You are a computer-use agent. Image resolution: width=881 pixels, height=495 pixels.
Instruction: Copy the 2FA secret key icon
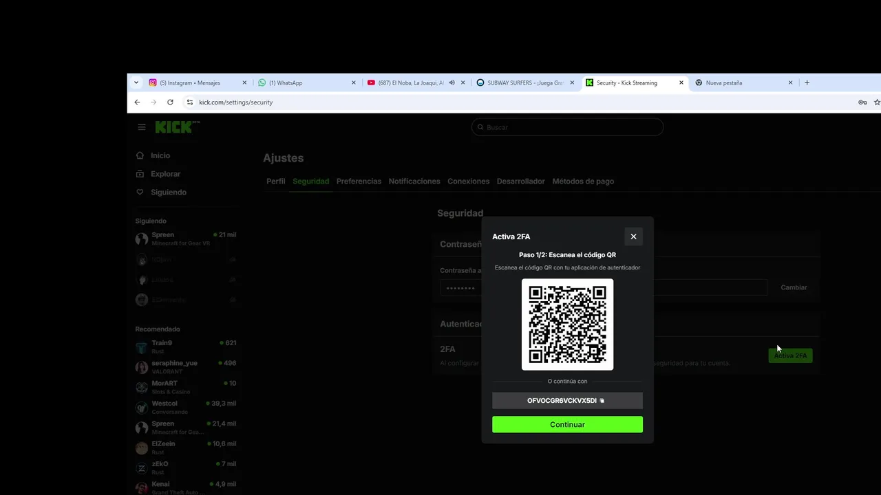602,401
